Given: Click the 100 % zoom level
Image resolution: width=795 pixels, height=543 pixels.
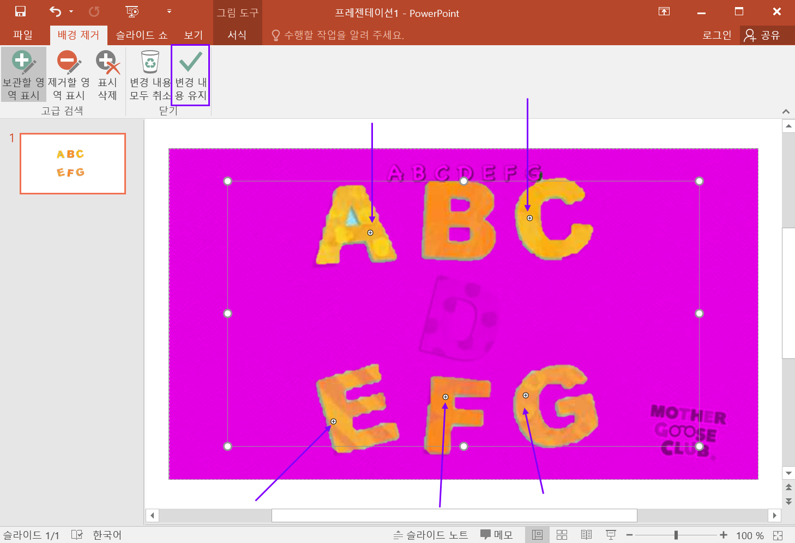Looking at the screenshot, I should tap(750, 535).
